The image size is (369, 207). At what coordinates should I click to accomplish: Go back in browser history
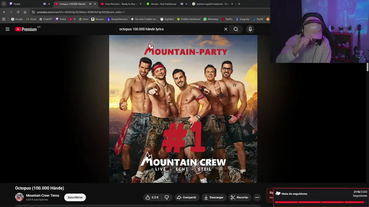pos(4,12)
